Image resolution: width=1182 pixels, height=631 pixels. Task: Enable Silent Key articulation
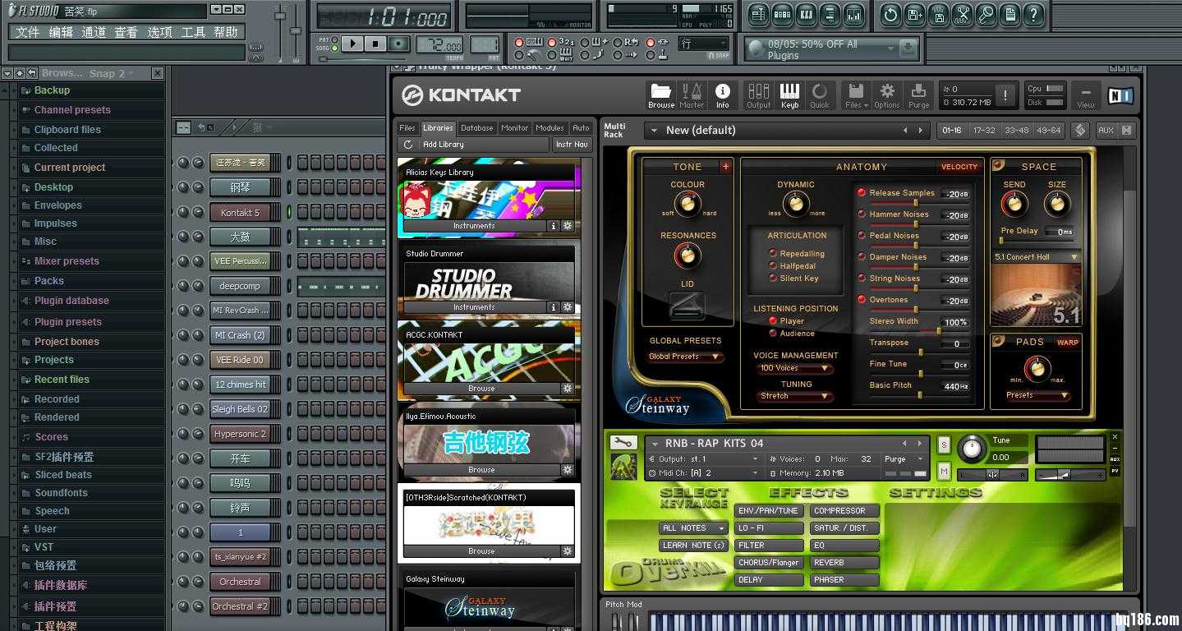tap(773, 279)
